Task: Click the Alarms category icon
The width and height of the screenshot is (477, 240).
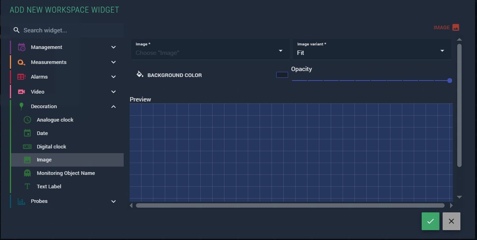Action: click(22, 77)
